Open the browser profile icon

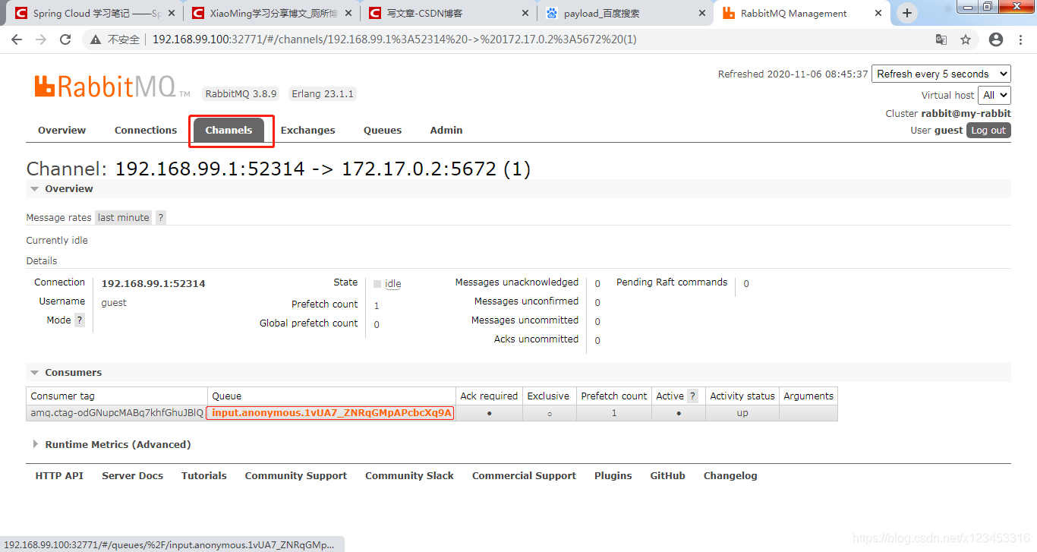coord(996,39)
